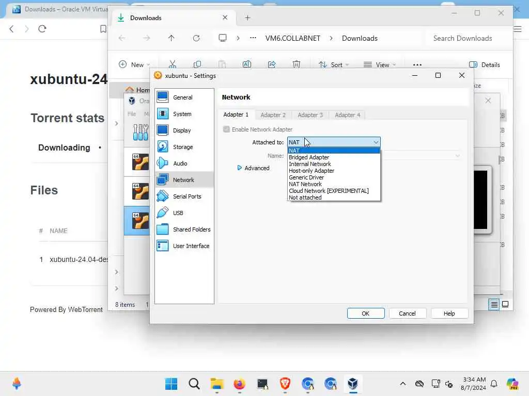Select Cloud Network [EXPERIMENTAL] option
This screenshot has height=396, width=529.
click(334, 191)
